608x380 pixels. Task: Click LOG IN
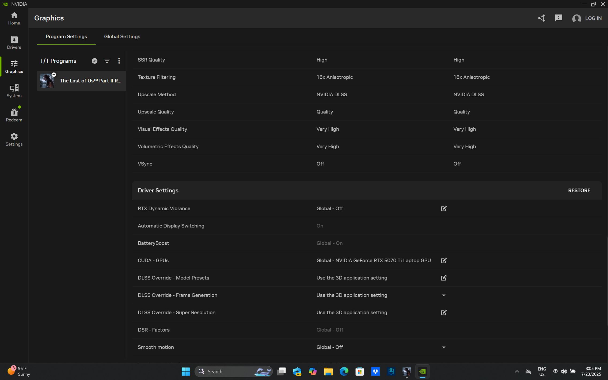[x=593, y=18]
